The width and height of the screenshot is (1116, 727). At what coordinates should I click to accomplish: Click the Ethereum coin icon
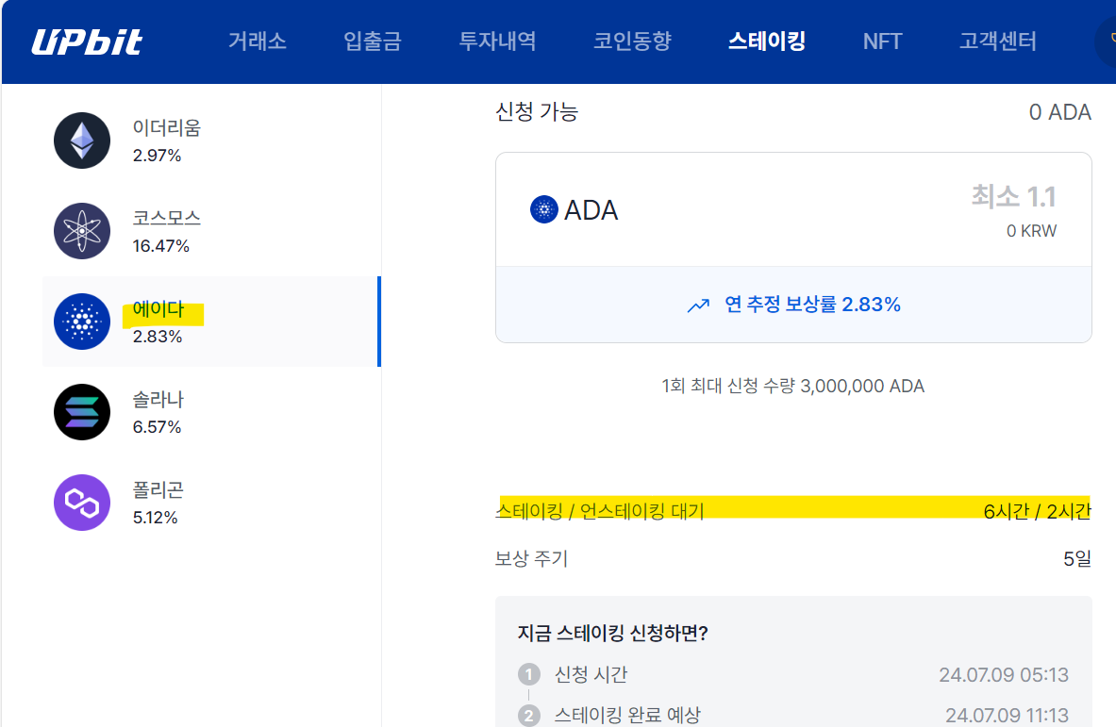click(x=82, y=140)
